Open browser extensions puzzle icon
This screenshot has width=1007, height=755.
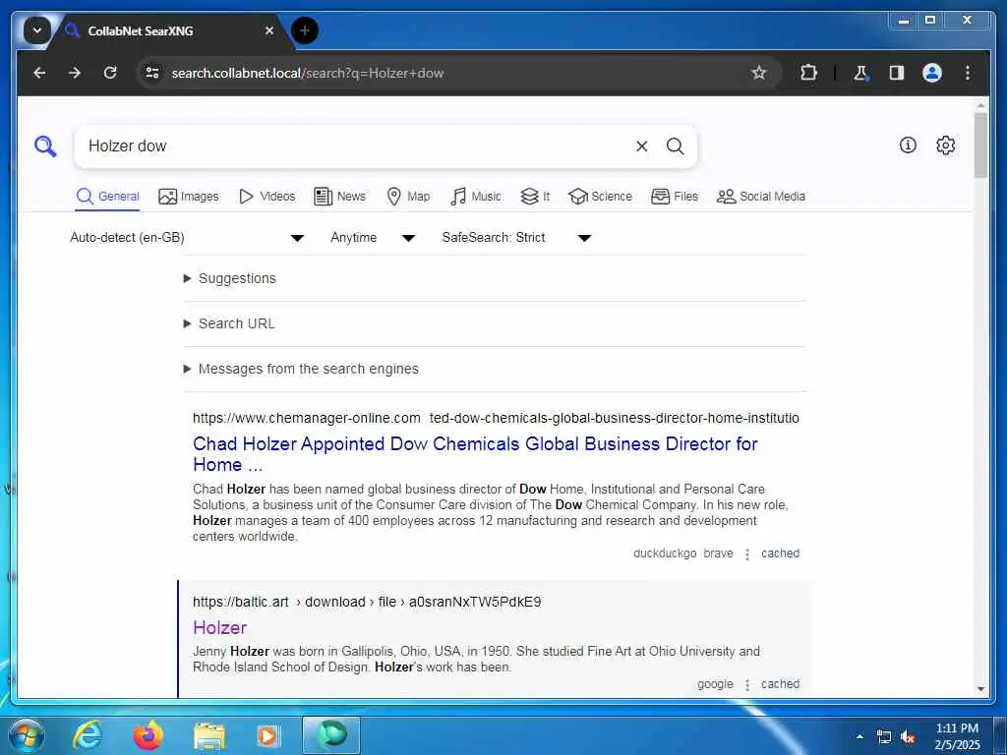pyautogui.click(x=808, y=73)
